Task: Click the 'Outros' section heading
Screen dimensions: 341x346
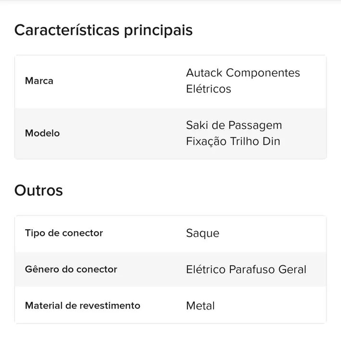Action: [38, 190]
